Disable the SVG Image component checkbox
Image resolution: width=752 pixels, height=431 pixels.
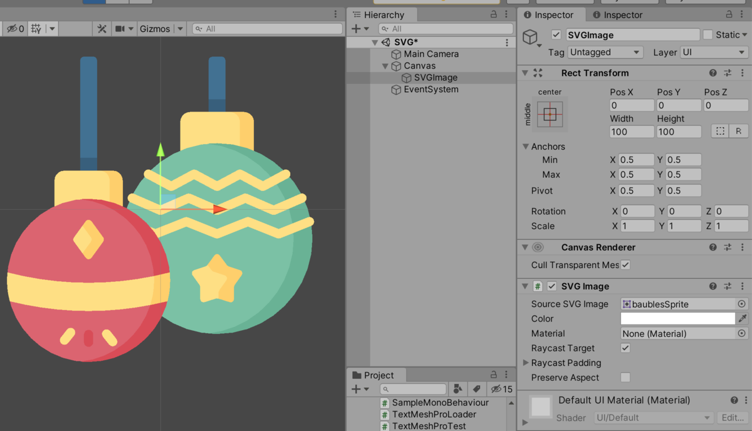tap(552, 286)
